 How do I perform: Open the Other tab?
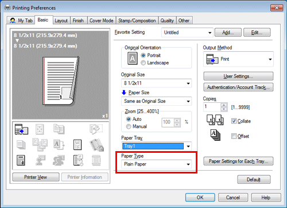point(184,21)
